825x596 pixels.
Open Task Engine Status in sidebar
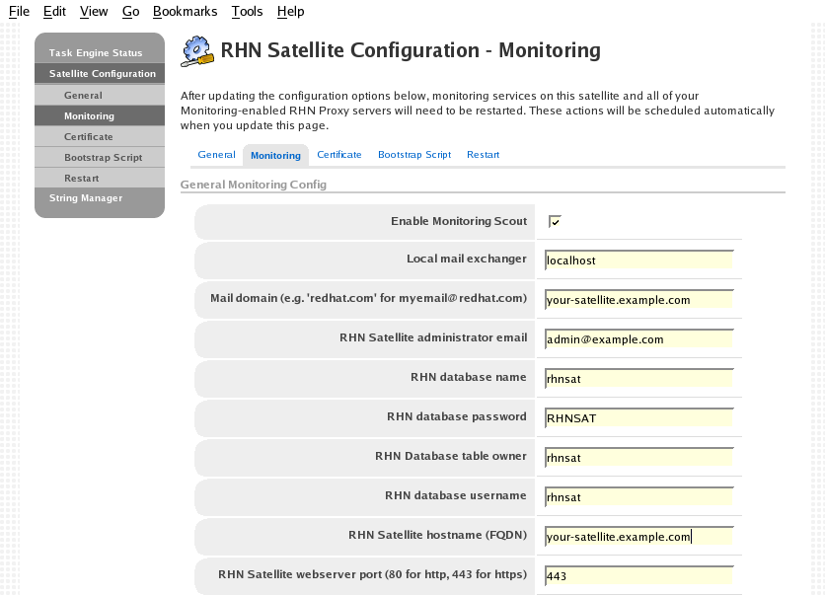tap(96, 53)
